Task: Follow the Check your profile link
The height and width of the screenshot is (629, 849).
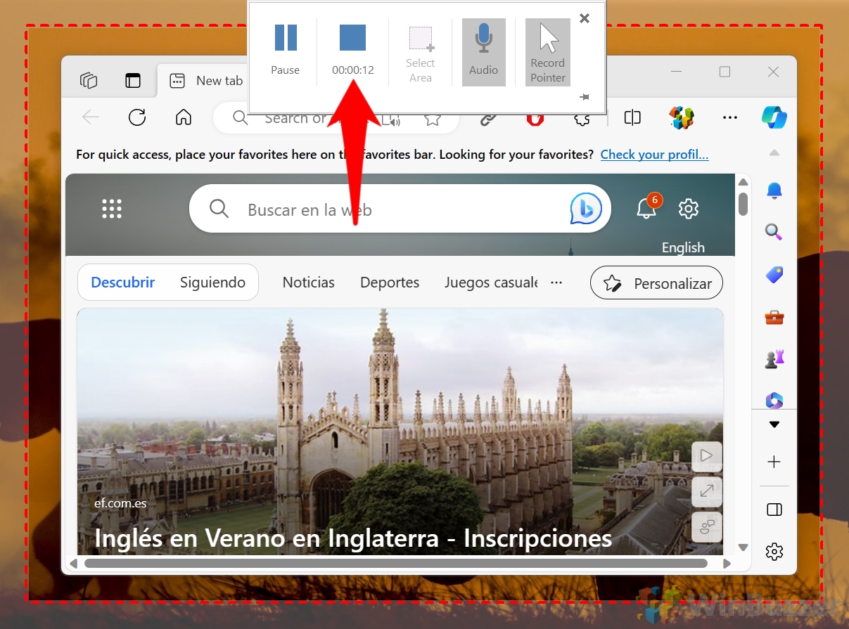Action: (x=654, y=155)
